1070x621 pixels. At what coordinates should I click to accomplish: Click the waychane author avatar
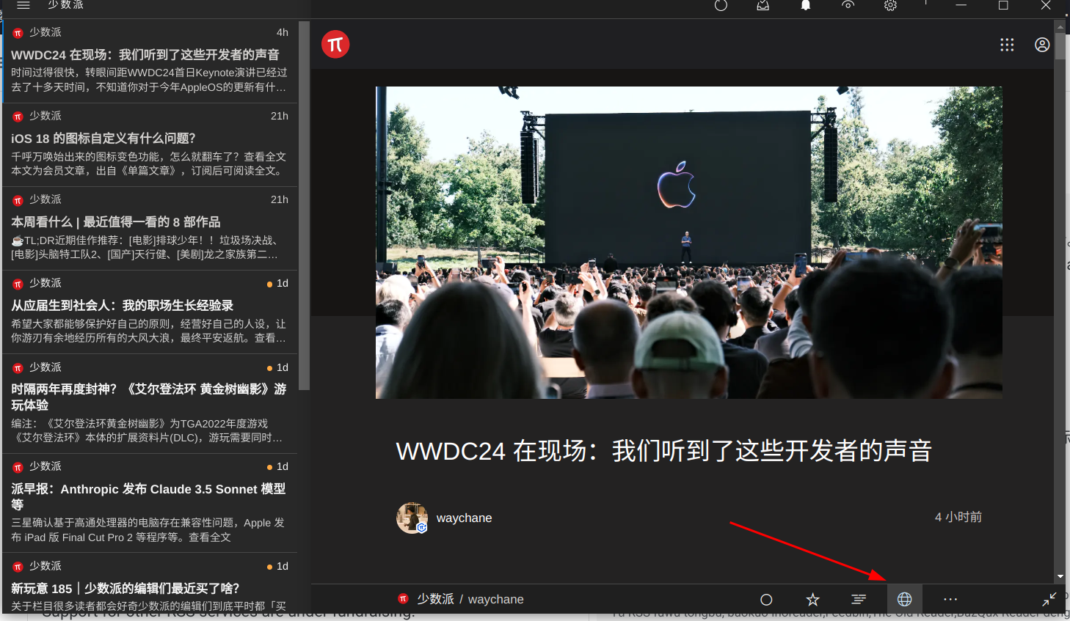click(412, 518)
